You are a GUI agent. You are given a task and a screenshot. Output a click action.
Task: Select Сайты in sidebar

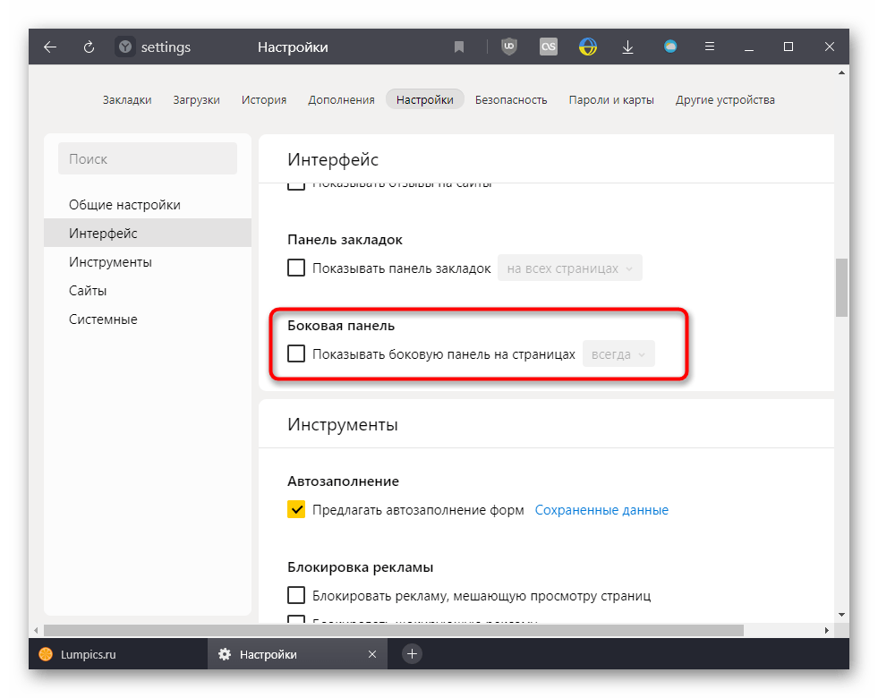148,290
